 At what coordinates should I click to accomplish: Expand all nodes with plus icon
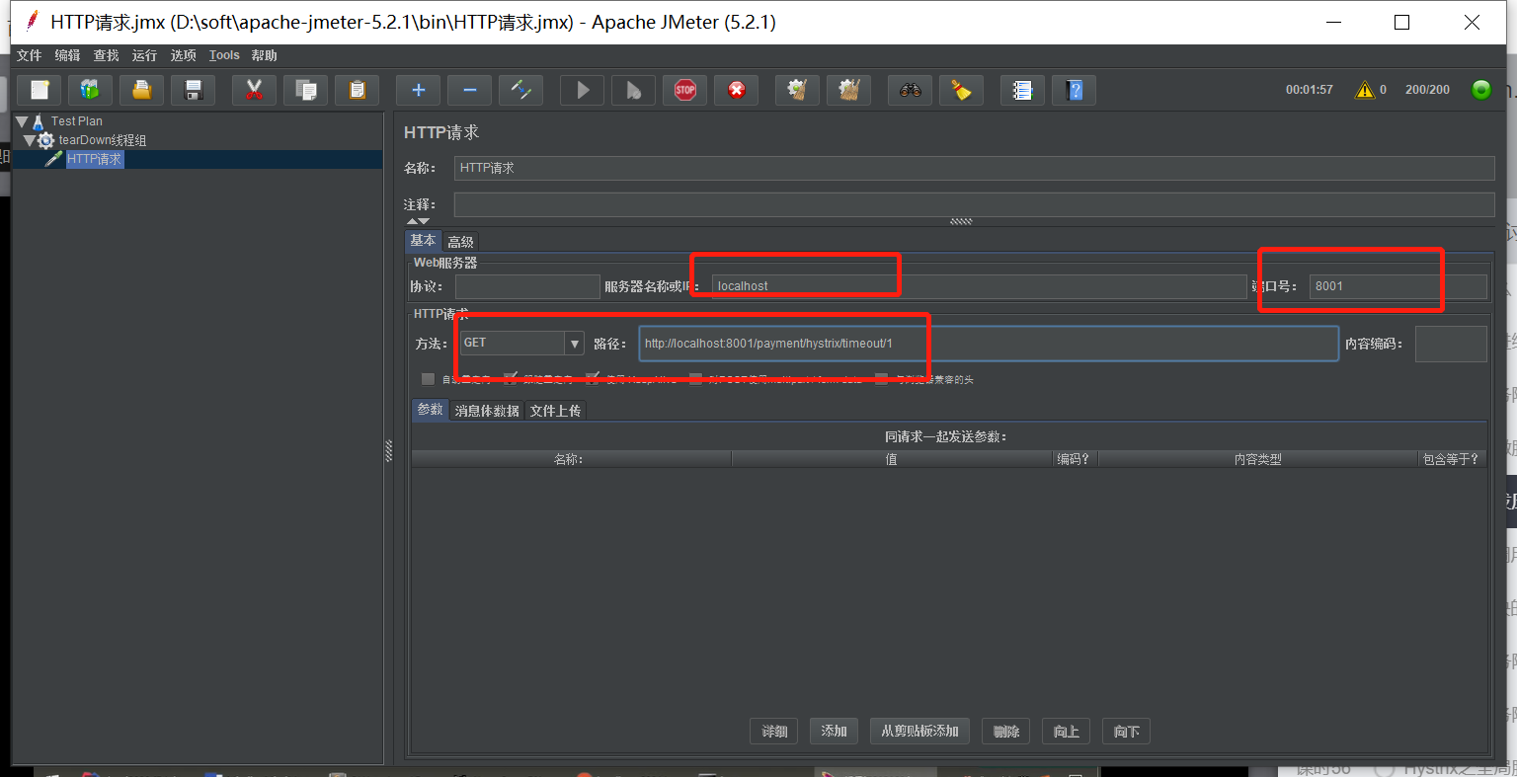click(419, 90)
